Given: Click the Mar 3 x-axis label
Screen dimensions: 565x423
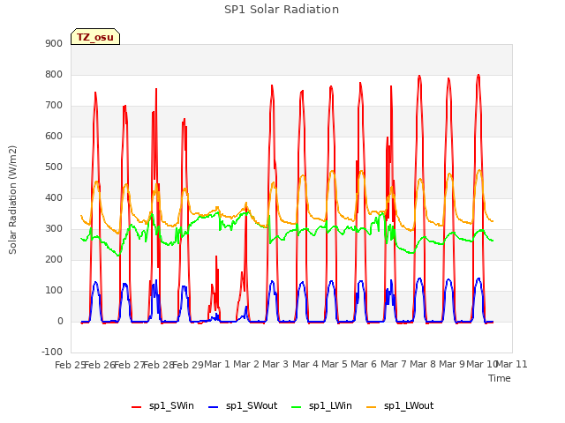Looking at the screenshot, I should tap(275, 365).
